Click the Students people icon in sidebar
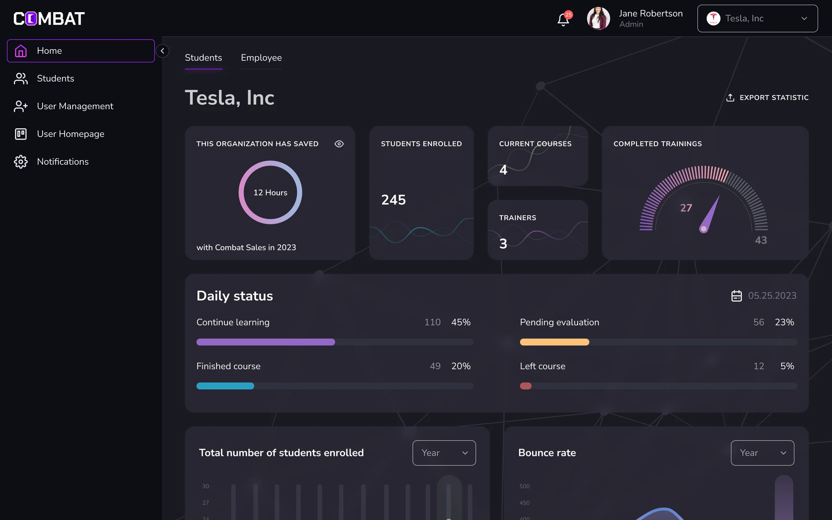Screen dimensions: 832x520 pyautogui.click(x=21, y=78)
